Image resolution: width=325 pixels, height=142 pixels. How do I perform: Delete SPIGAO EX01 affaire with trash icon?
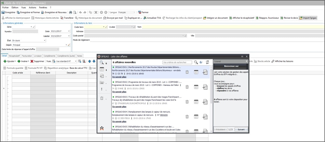187,72
